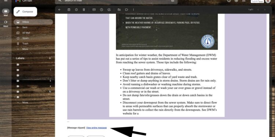Screen dimensions: 275x137
Task: Go to the older message arrow
Action: pyautogui.click(x=265, y=10)
